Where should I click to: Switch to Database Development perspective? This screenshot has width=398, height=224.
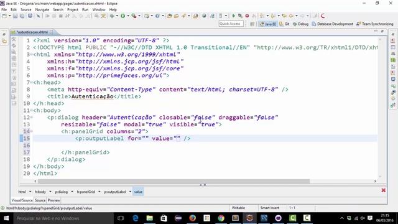pyautogui.click(x=332, y=24)
